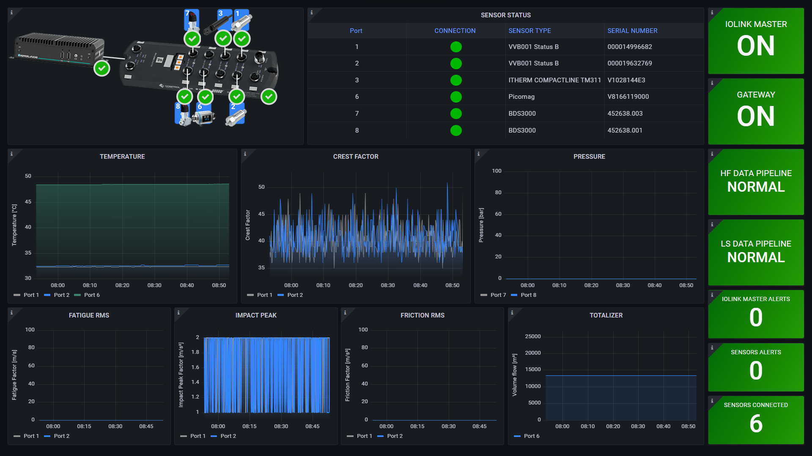Select the green checkmark on sensor 7
Image resolution: width=812 pixels, height=456 pixels.
tap(192, 39)
